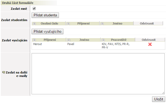
Task: Select the Herout surname cell
Action: [37, 44]
